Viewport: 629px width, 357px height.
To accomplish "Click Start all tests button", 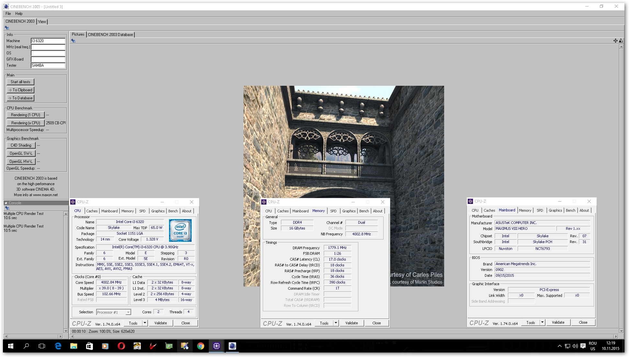I will click(20, 82).
